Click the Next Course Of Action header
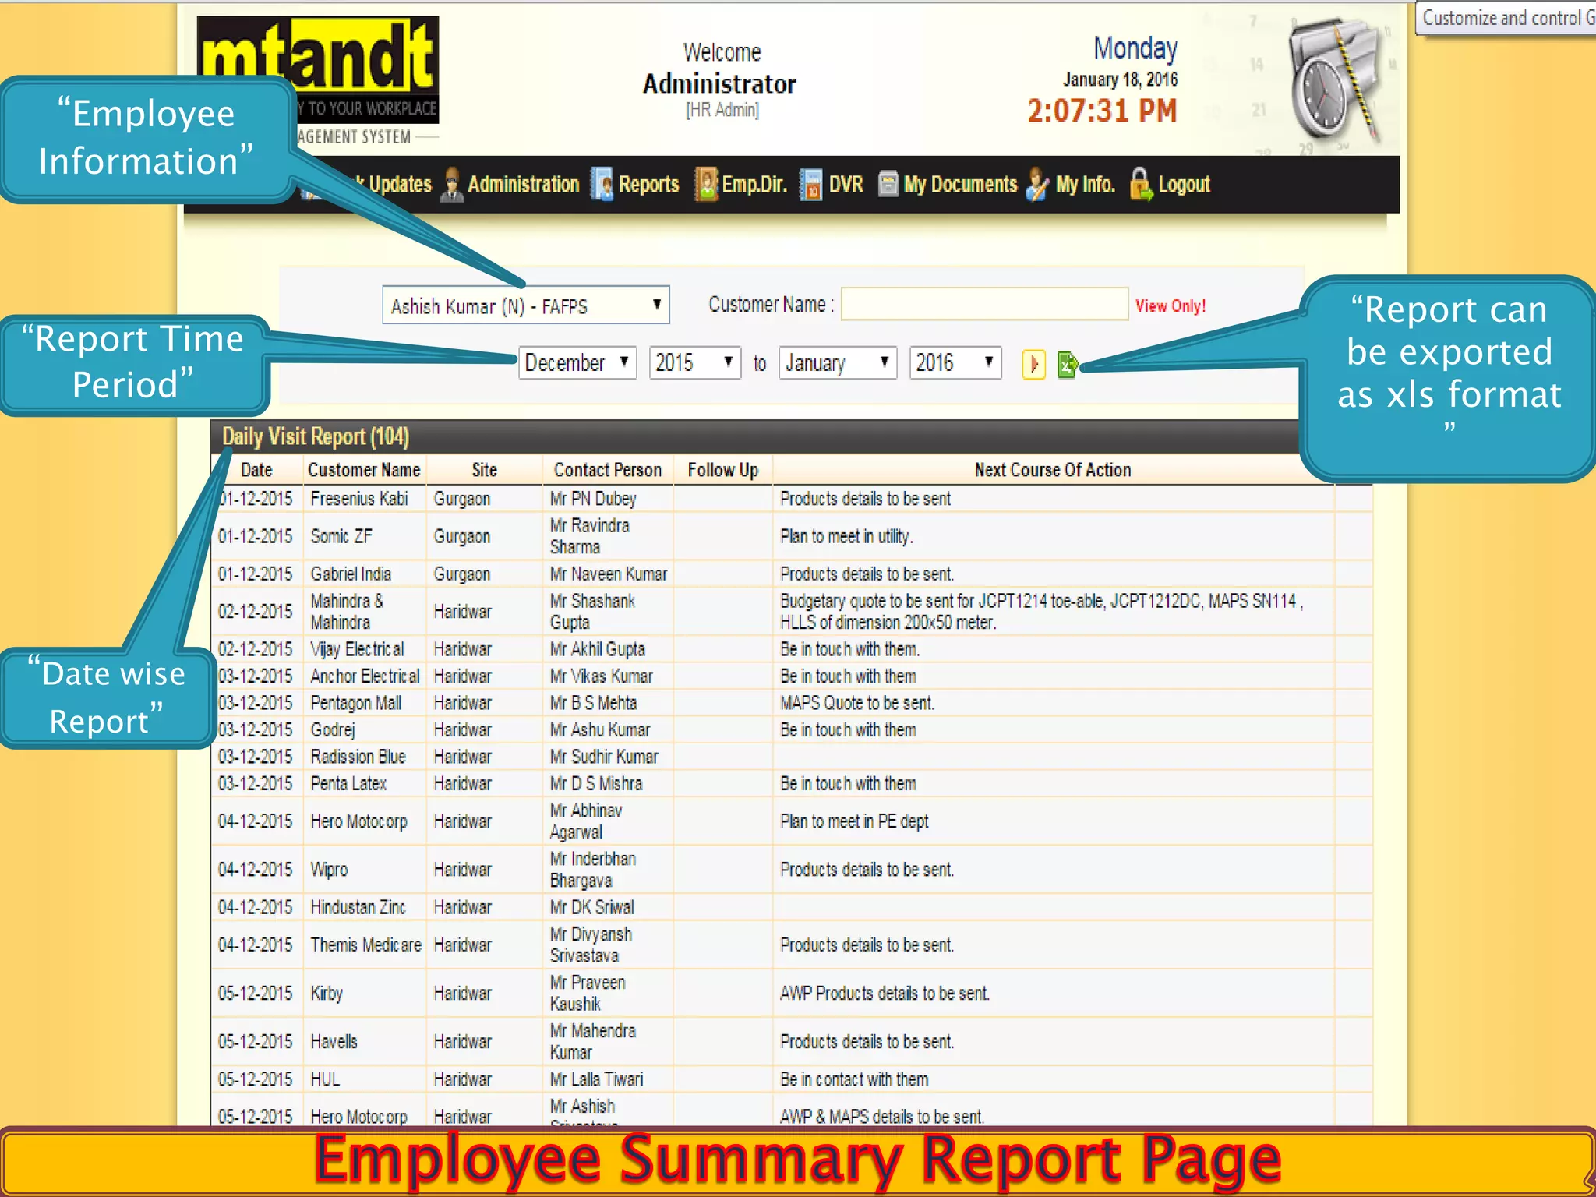Viewport: 1596px width, 1197px height. pos(1053,470)
